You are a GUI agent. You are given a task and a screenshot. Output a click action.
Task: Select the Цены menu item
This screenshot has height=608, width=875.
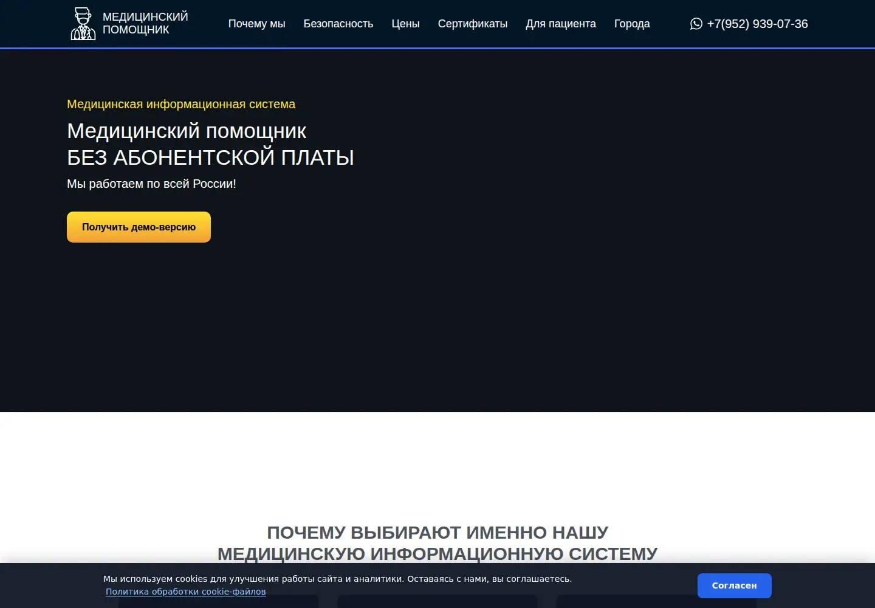[405, 24]
